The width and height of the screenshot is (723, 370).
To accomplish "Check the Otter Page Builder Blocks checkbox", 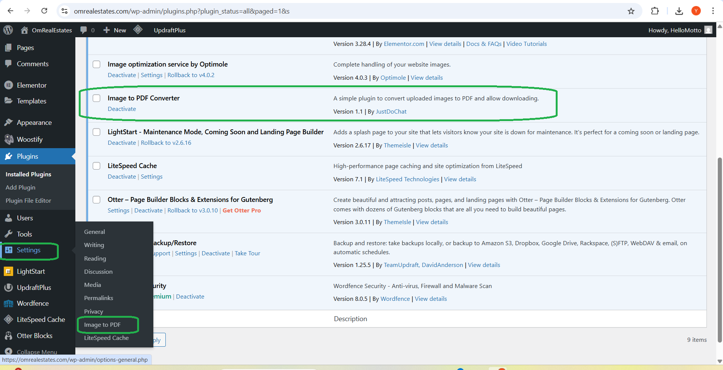I will pos(97,200).
